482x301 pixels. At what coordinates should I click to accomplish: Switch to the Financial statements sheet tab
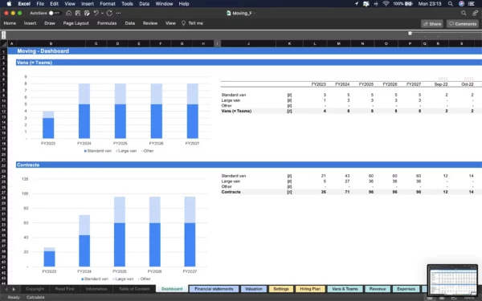[214, 289]
